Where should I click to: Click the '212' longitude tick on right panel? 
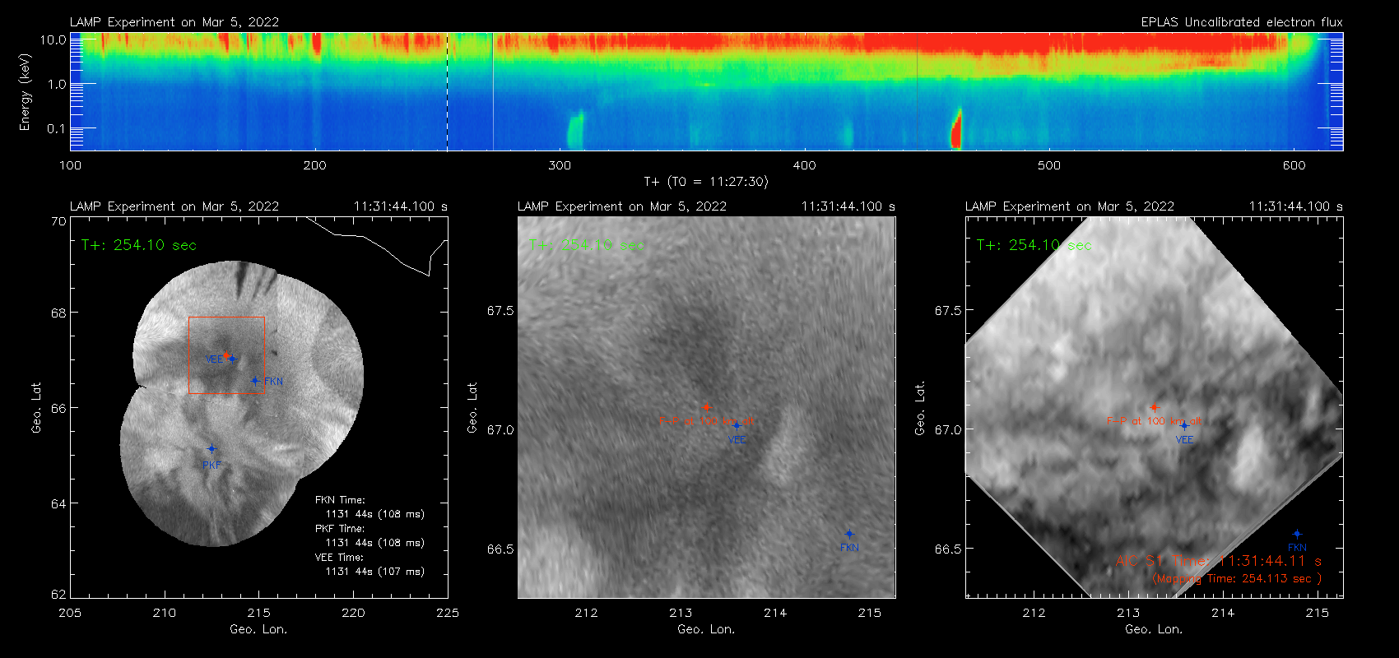(x=1034, y=613)
